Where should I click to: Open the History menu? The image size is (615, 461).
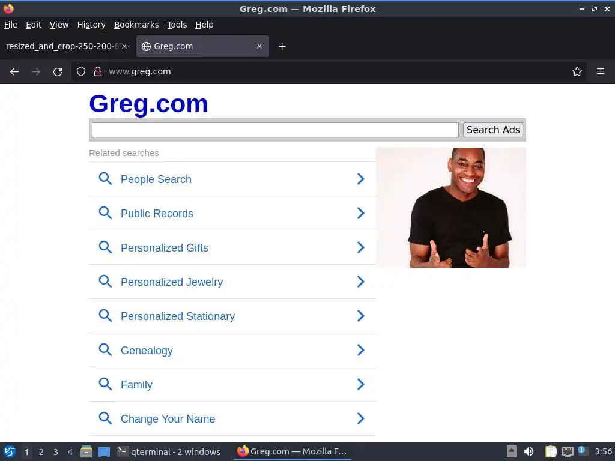point(91,25)
